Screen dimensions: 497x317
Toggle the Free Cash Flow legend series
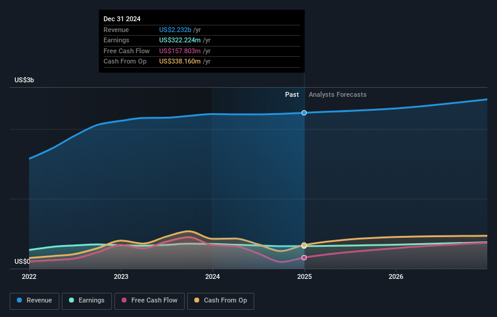(150, 301)
